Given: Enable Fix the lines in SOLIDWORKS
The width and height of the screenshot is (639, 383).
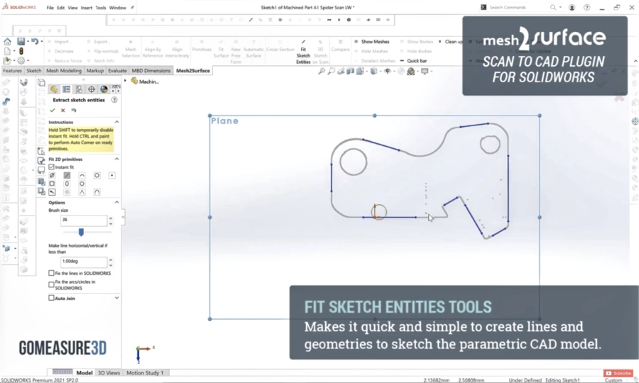Looking at the screenshot, I should [x=52, y=273].
